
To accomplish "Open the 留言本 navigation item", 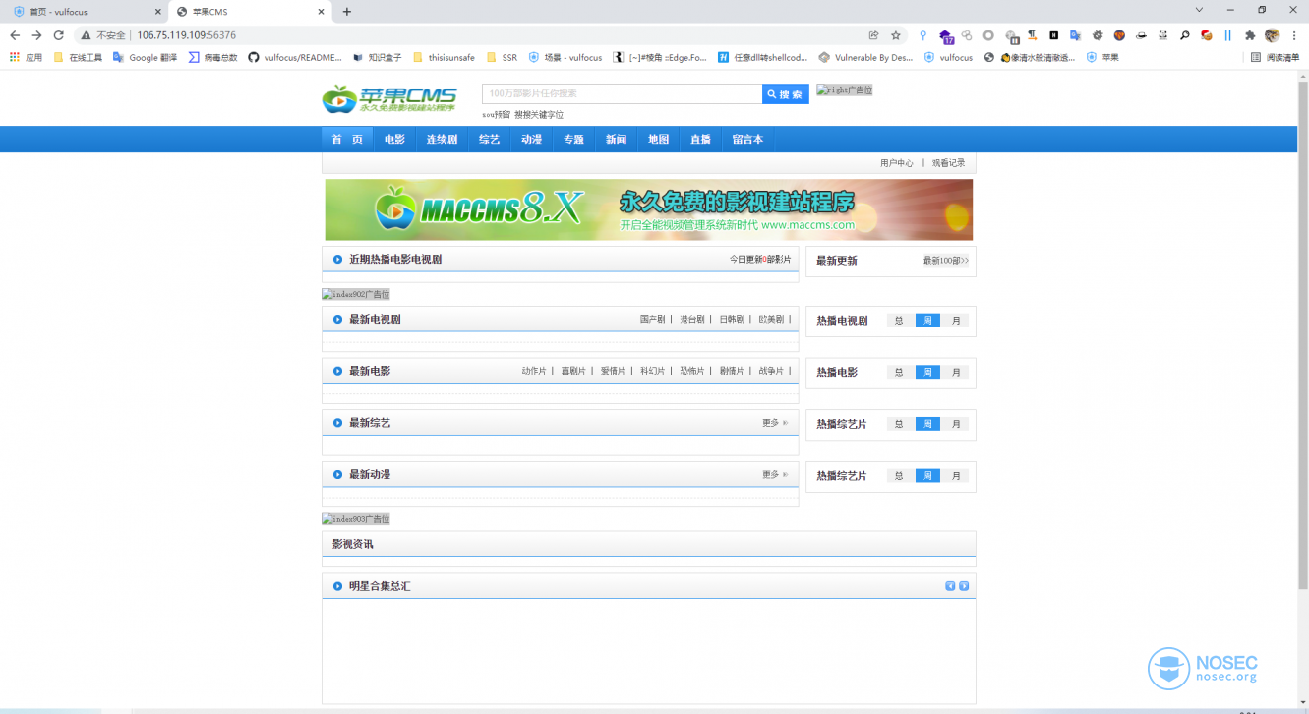I will click(747, 140).
